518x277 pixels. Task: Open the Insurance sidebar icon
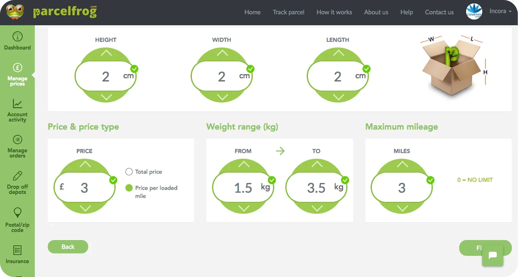(x=17, y=250)
